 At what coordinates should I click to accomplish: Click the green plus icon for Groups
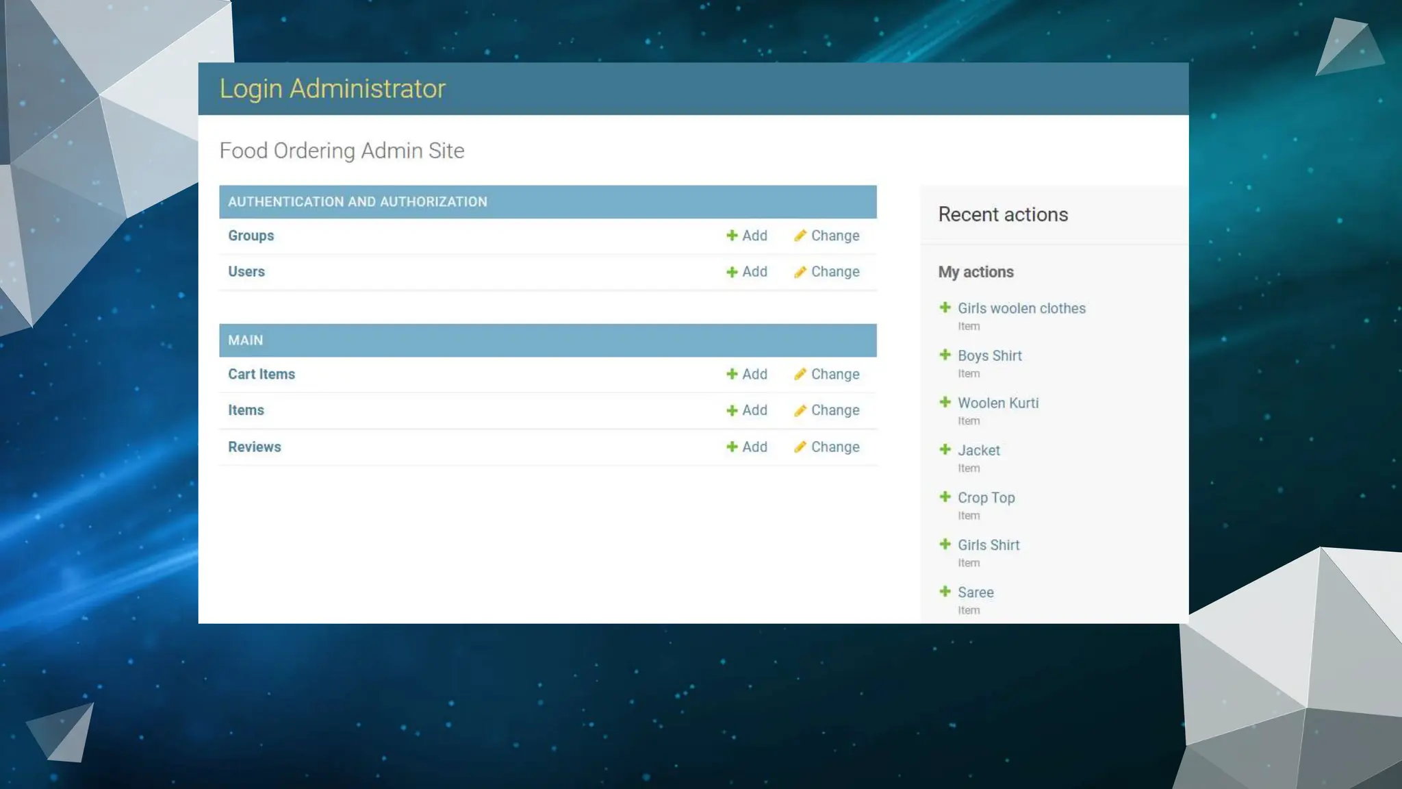point(732,236)
